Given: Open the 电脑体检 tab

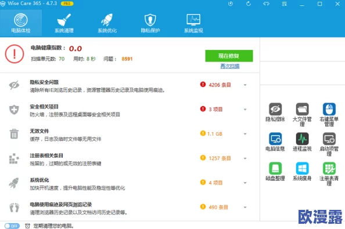Looking at the screenshot, I should tap(21, 23).
